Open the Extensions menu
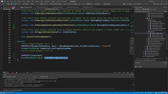168x94 pixels. (x=47, y=1)
